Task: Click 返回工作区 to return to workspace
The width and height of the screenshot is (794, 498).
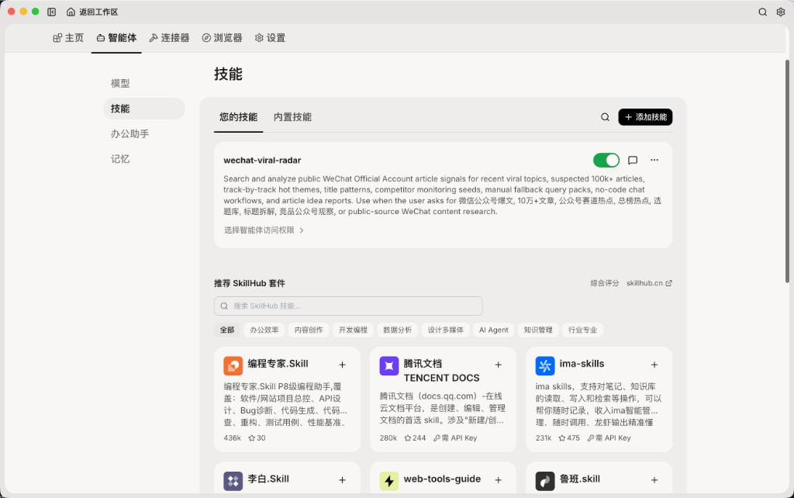Action: pos(98,12)
